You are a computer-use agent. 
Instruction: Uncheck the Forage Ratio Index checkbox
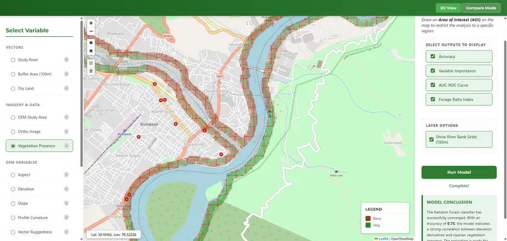433,99
